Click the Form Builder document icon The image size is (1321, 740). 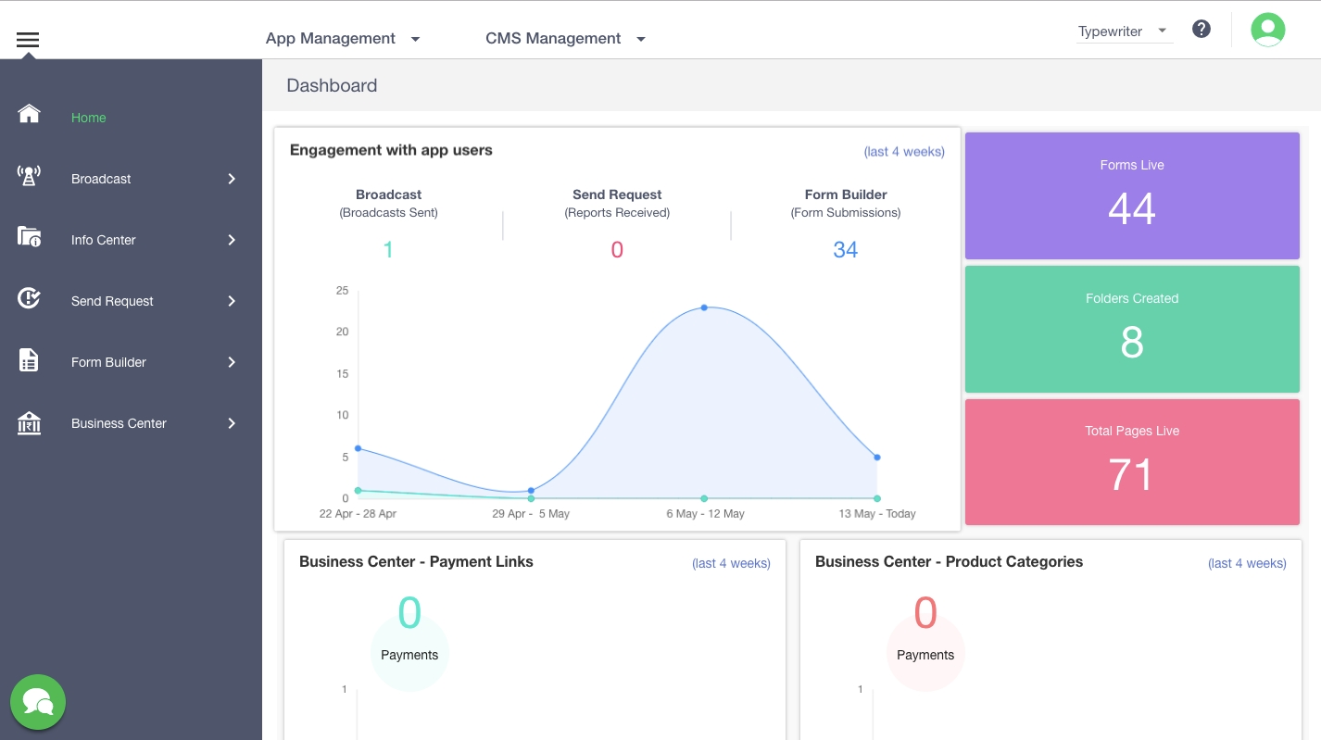click(30, 360)
